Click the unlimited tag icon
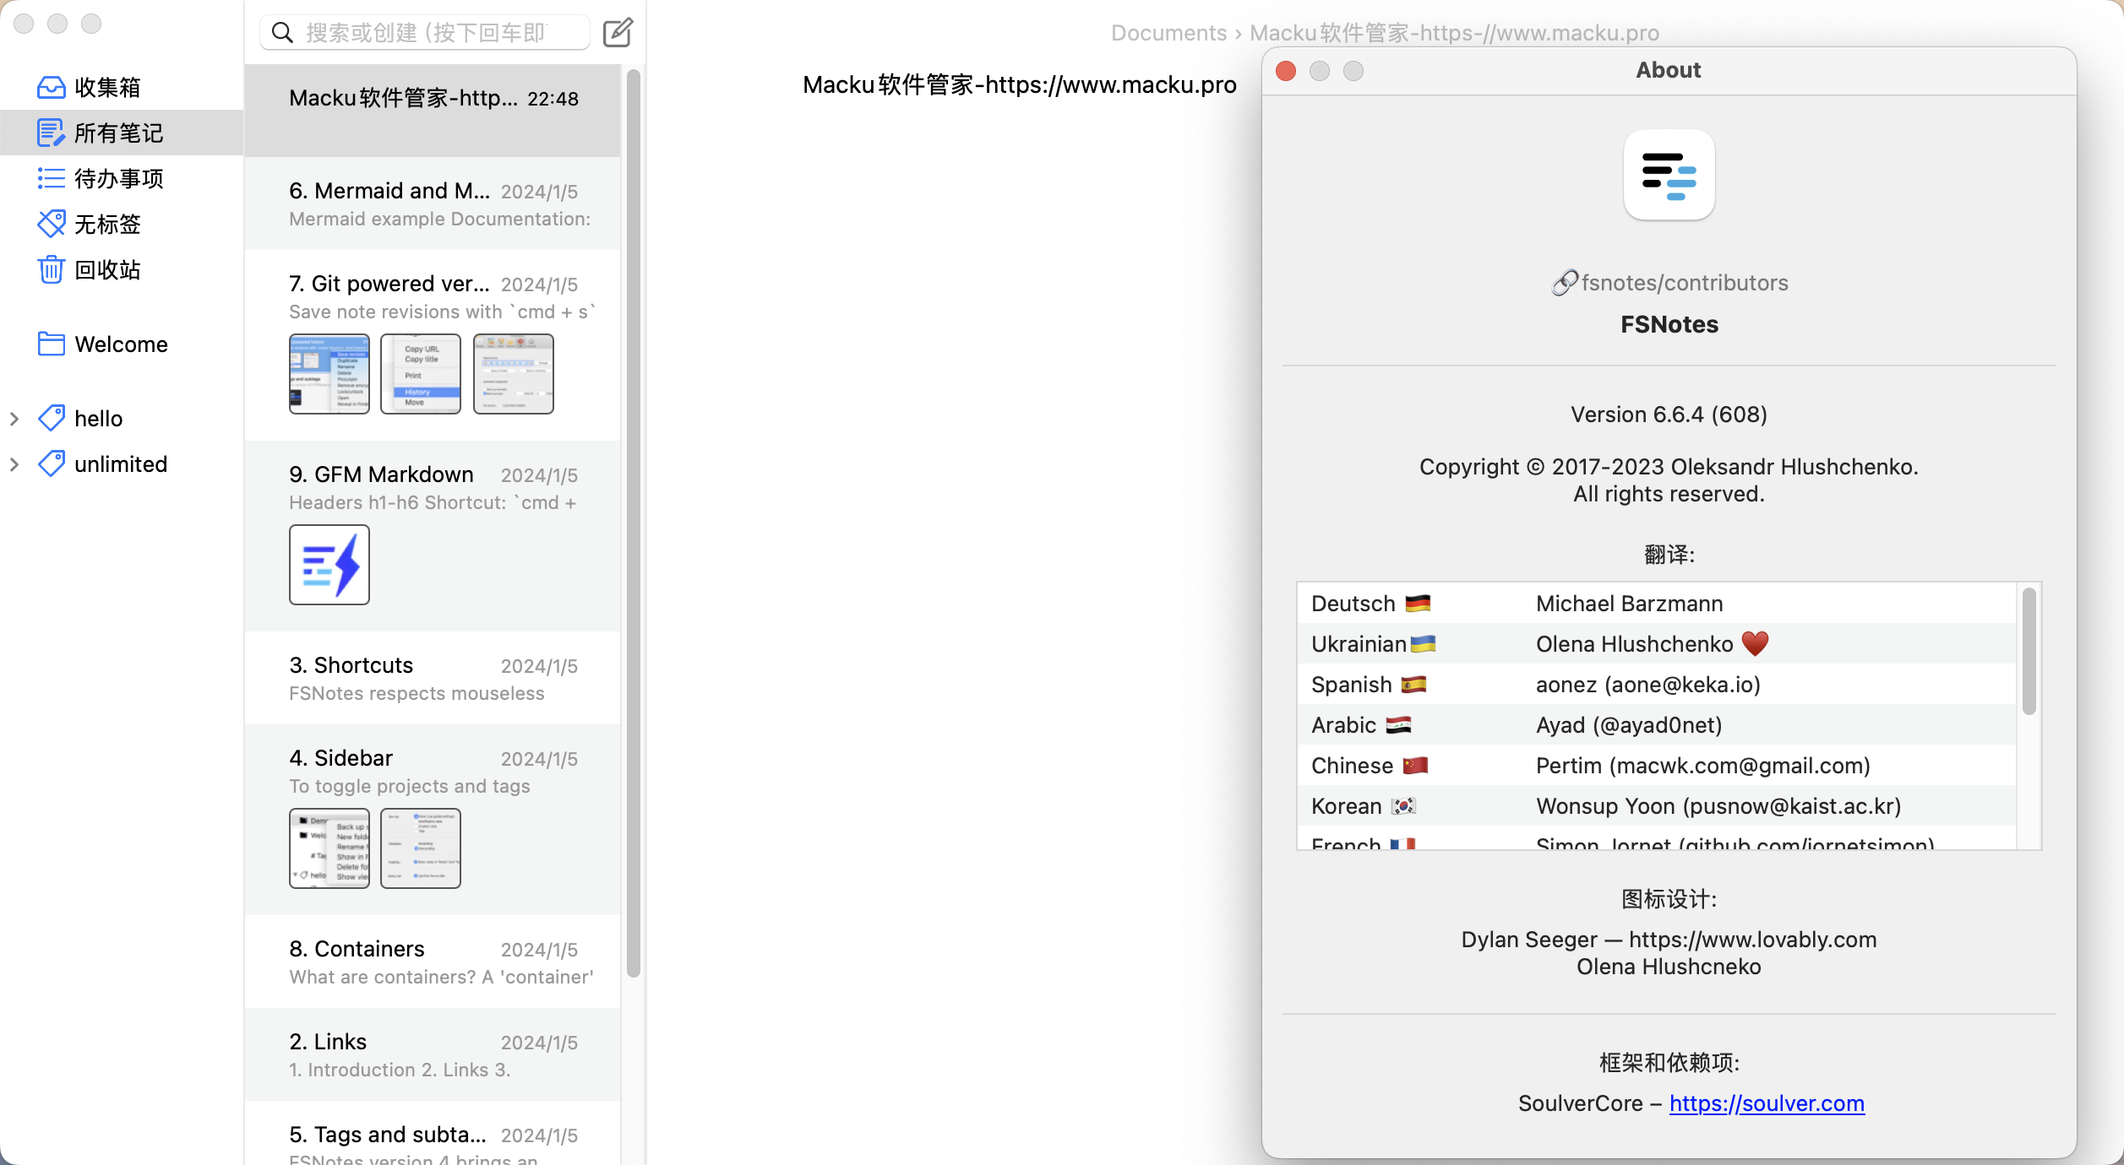The width and height of the screenshot is (2124, 1165). click(x=52, y=463)
